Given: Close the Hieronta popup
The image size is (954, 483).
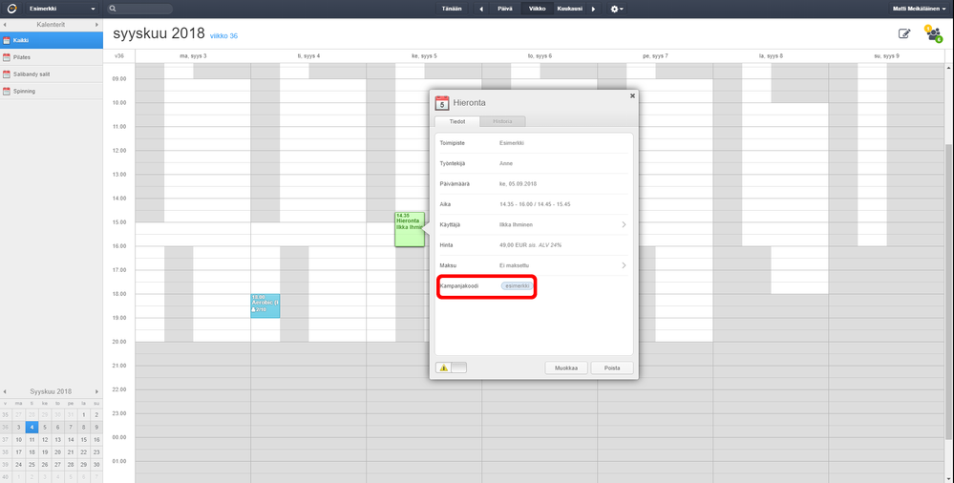Looking at the screenshot, I should [x=632, y=95].
